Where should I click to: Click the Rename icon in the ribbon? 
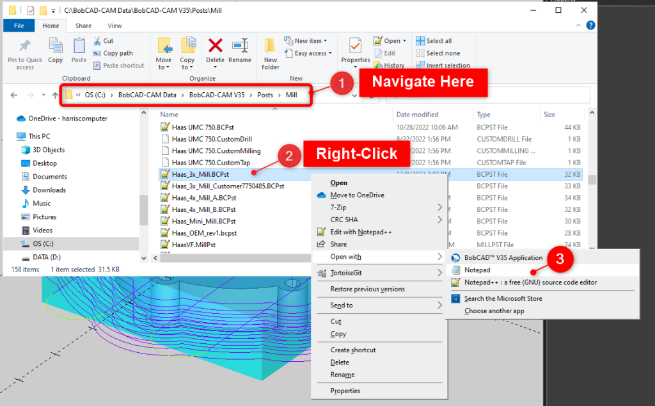click(x=240, y=47)
